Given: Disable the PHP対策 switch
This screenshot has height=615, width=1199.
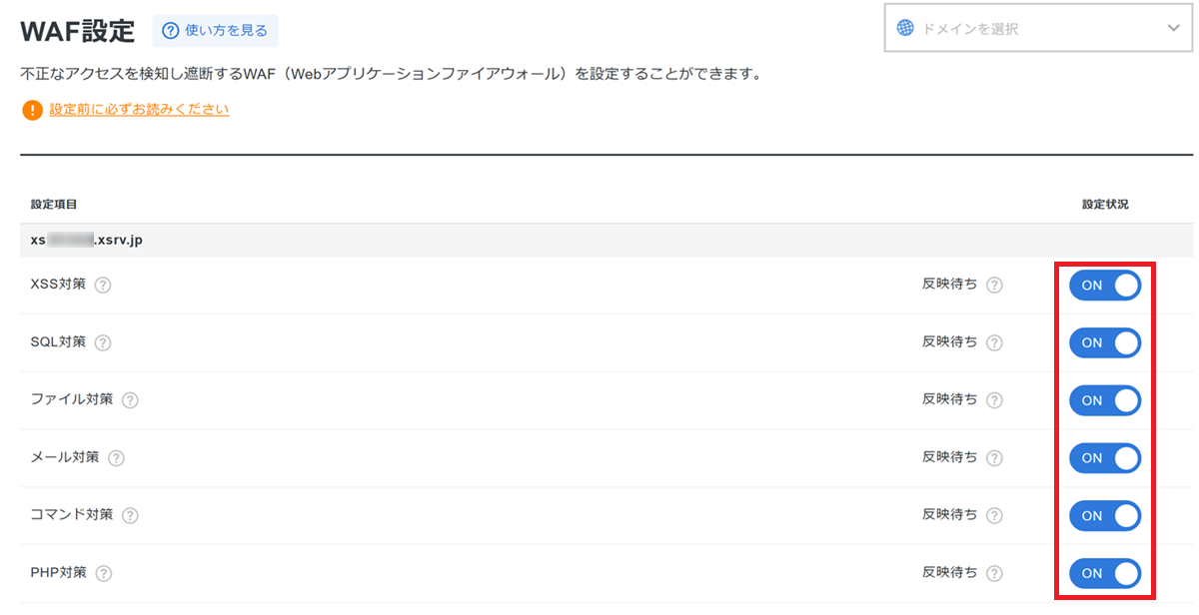Looking at the screenshot, I should [1104, 574].
